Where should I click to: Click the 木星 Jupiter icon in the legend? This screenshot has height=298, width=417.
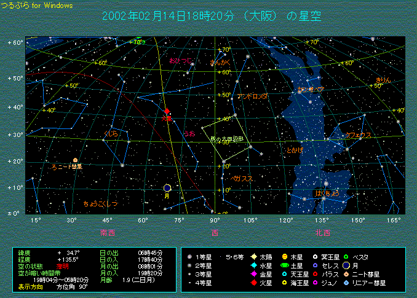coord(284,256)
